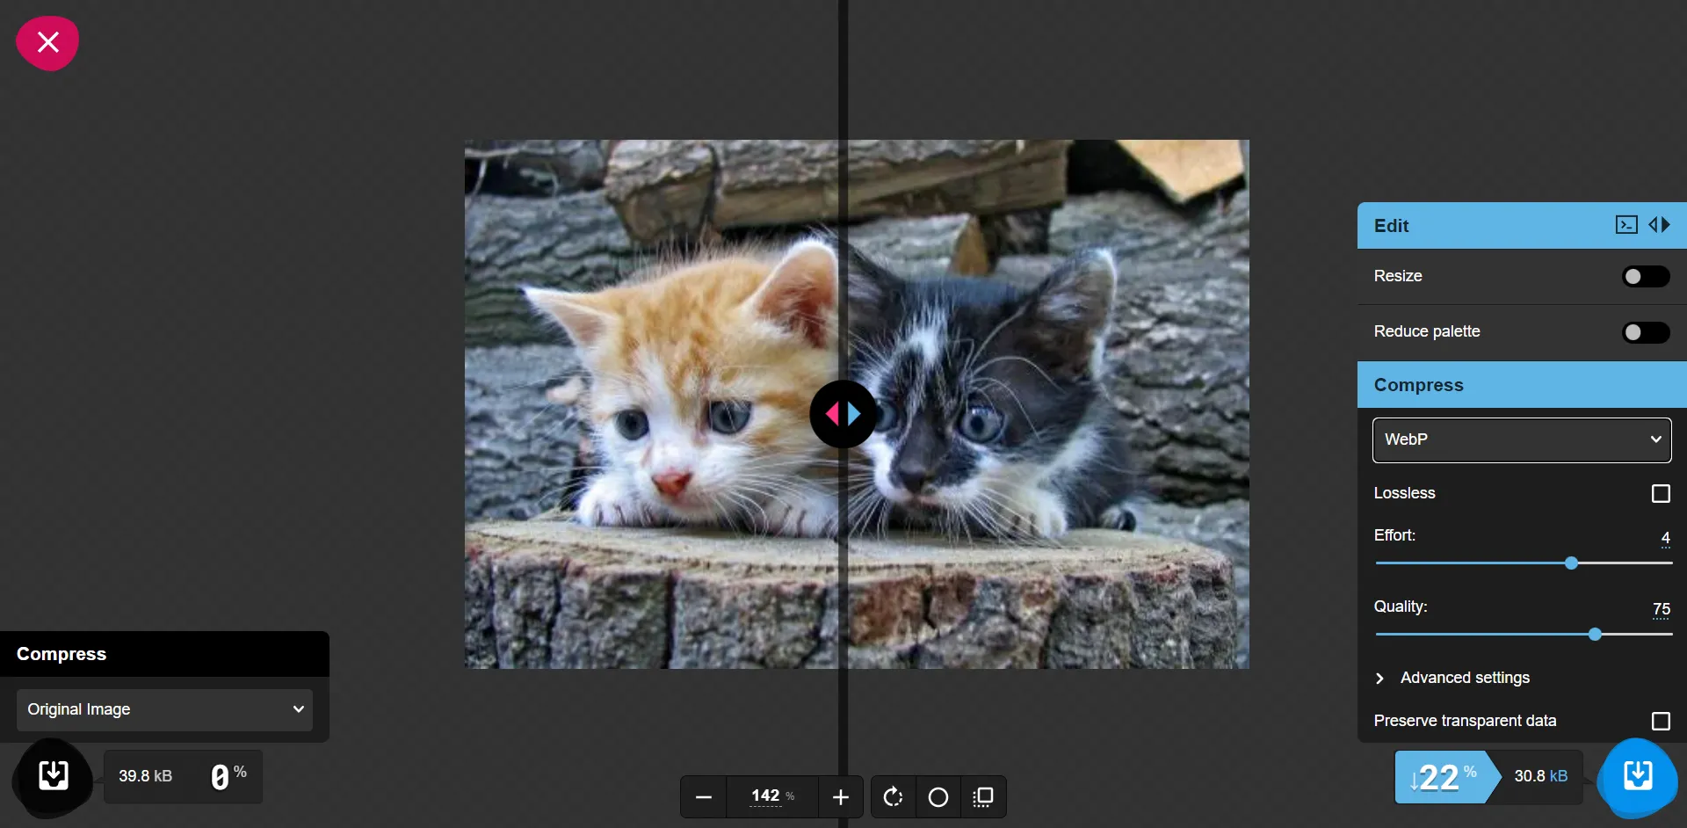1687x828 pixels.
Task: Swap sides with Edit header arrows icon
Action: (x=1659, y=225)
